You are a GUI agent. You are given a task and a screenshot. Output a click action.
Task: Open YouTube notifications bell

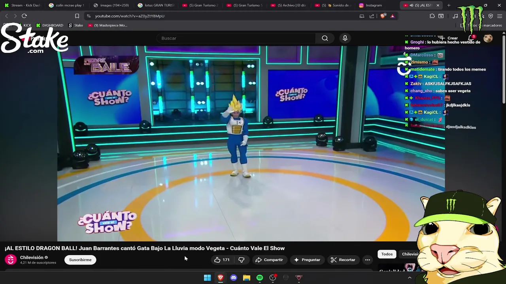tap(471, 38)
